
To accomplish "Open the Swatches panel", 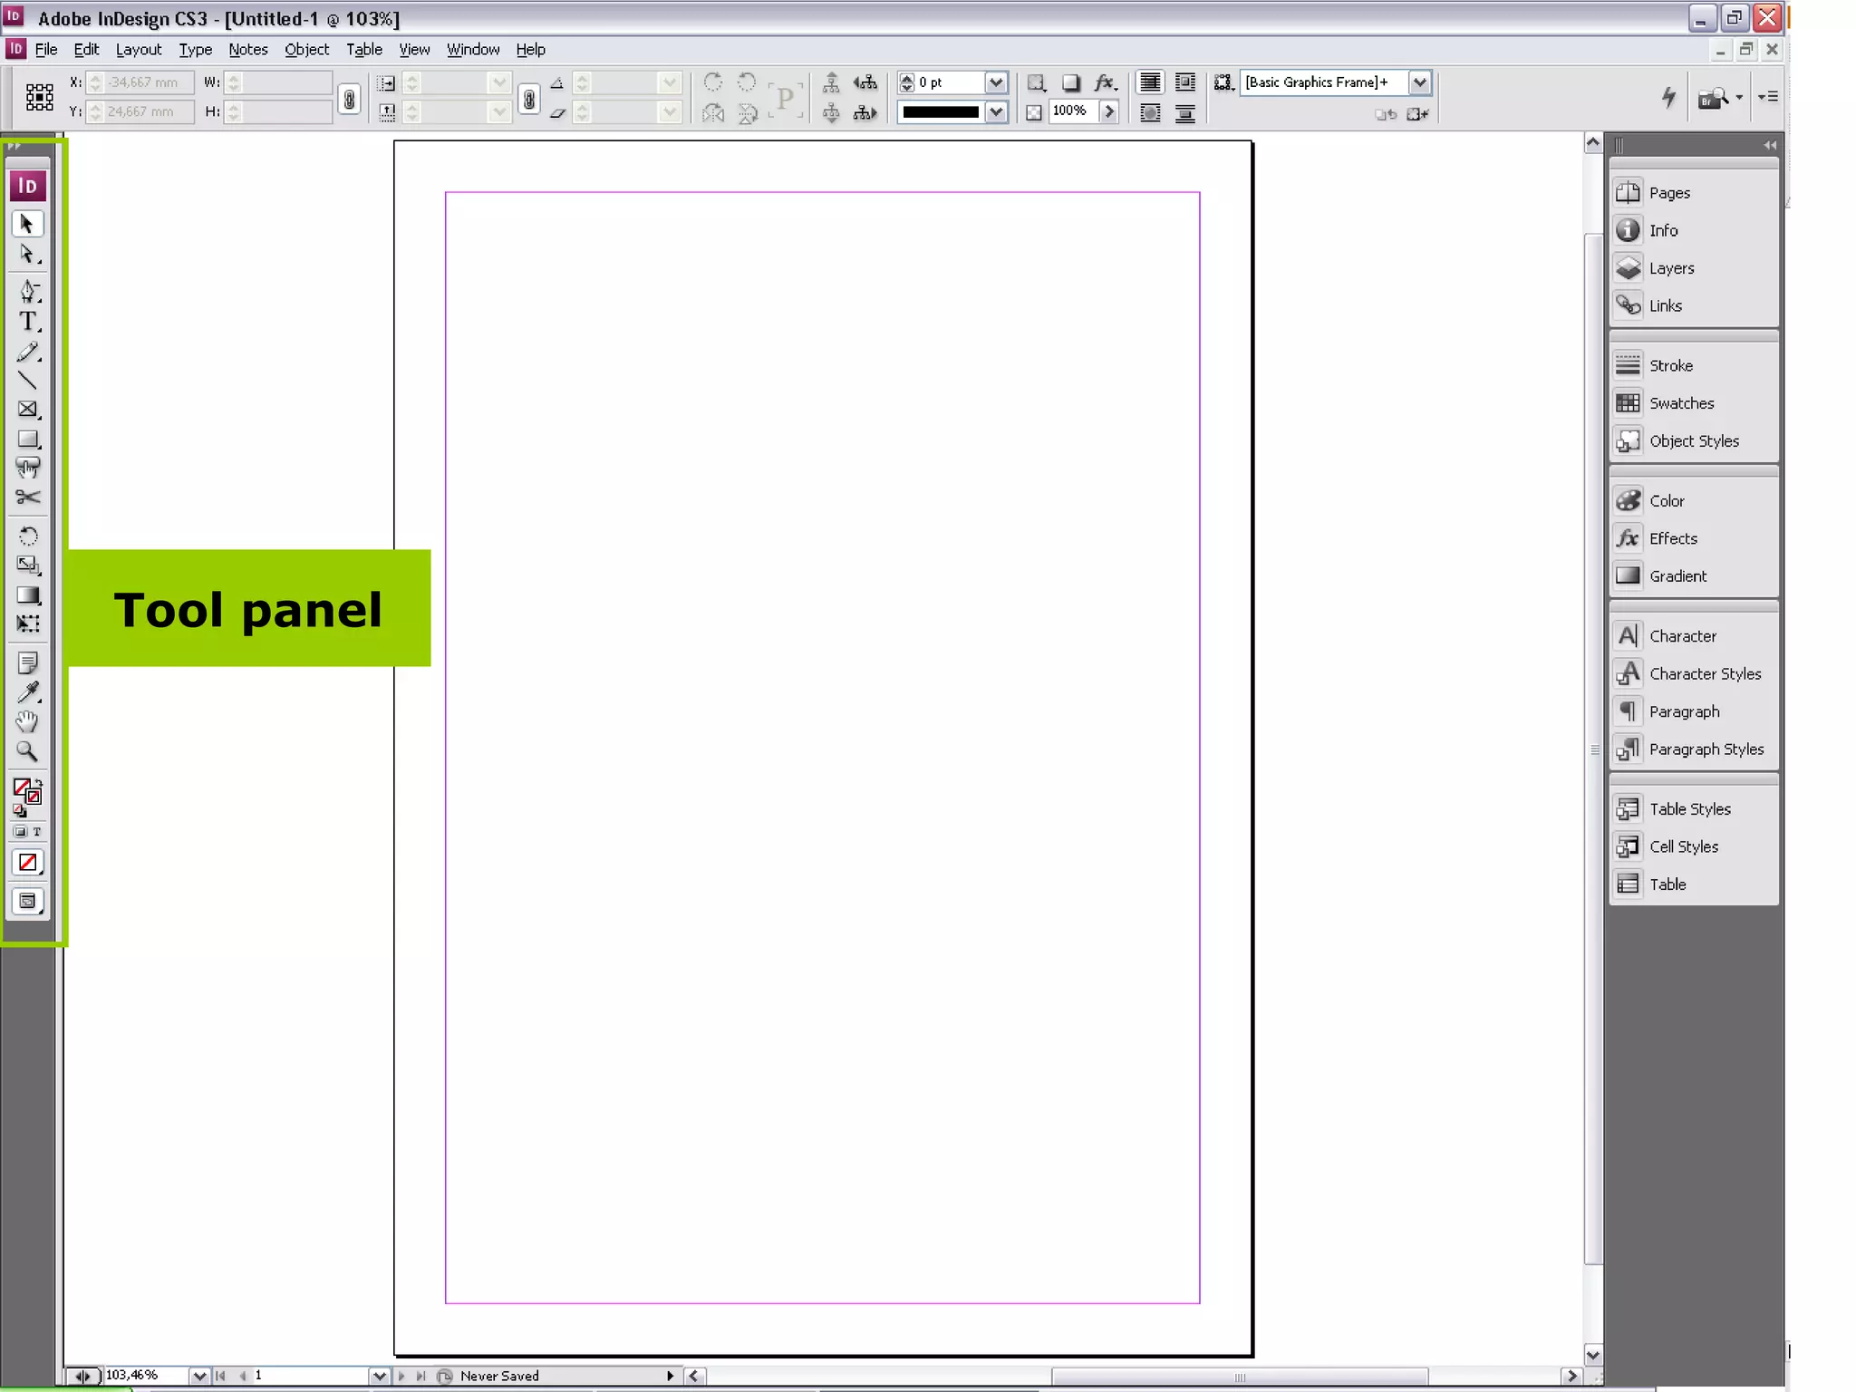I will click(x=1680, y=403).
